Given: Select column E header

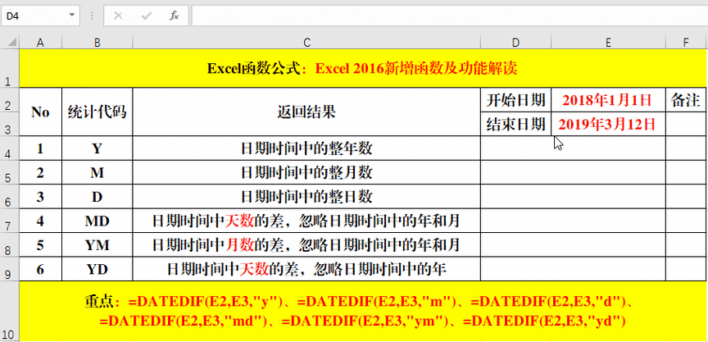Looking at the screenshot, I should tap(608, 43).
